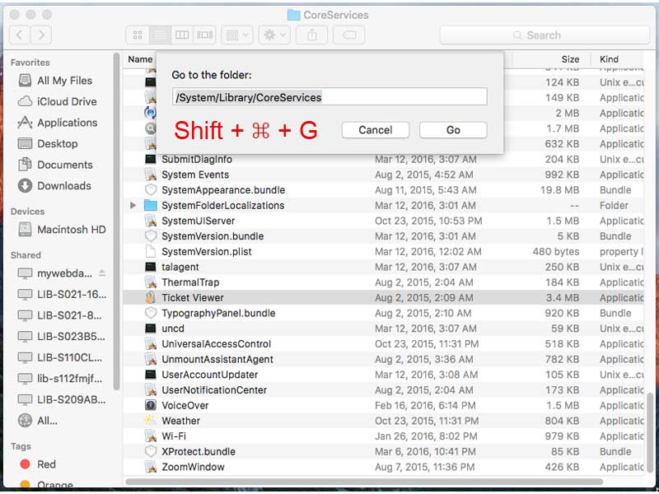
Task: Open iCloud Drive in sidebar
Action: tap(58, 101)
